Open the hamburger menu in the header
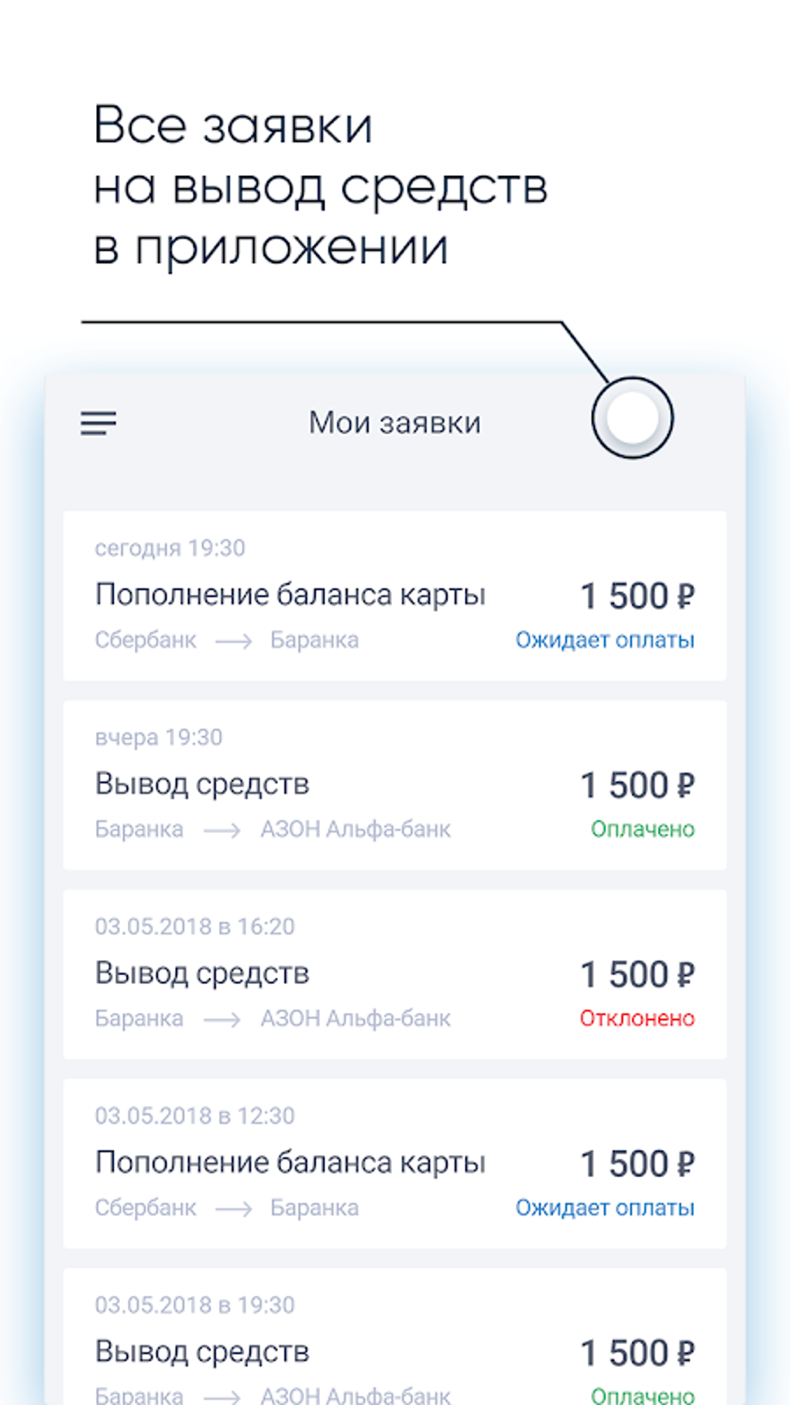 click(98, 423)
